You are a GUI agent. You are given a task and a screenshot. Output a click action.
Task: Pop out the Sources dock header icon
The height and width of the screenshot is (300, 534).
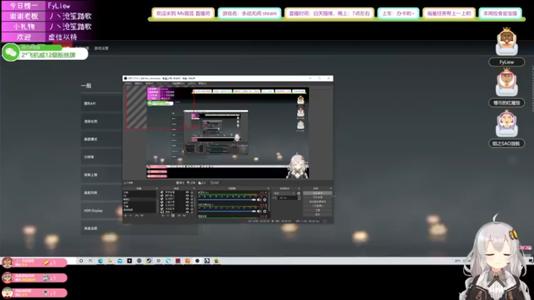pos(194,189)
